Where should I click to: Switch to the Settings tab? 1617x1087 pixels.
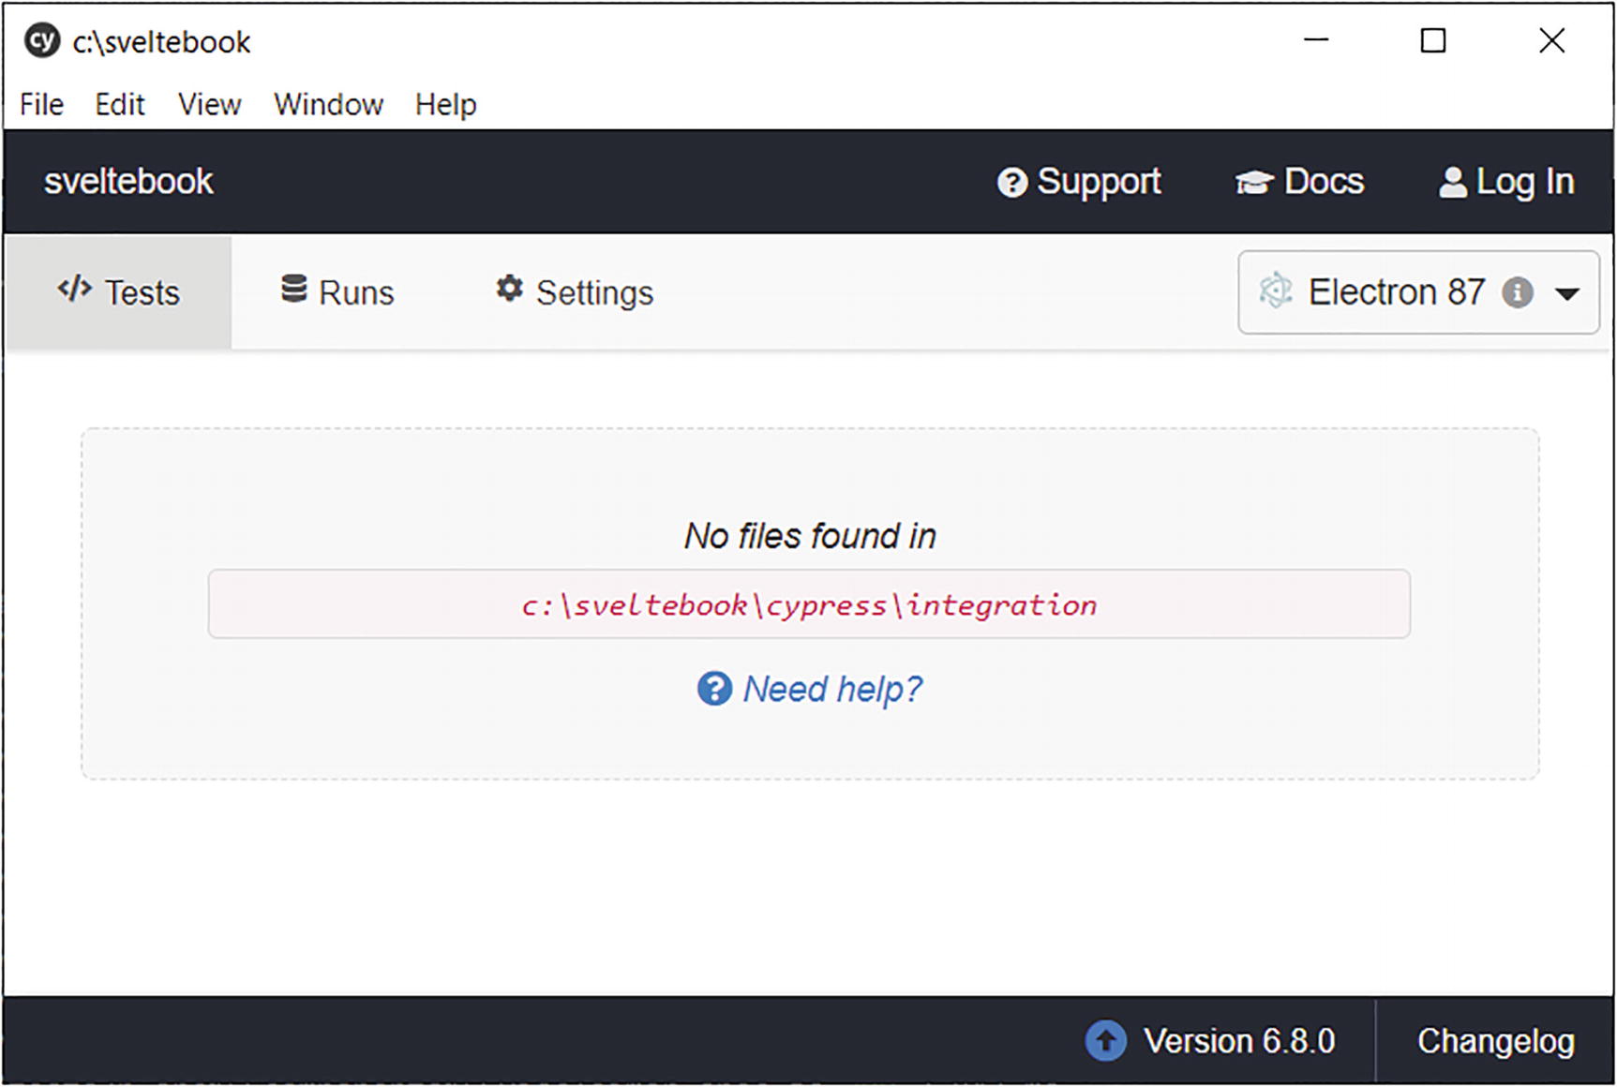point(574,292)
